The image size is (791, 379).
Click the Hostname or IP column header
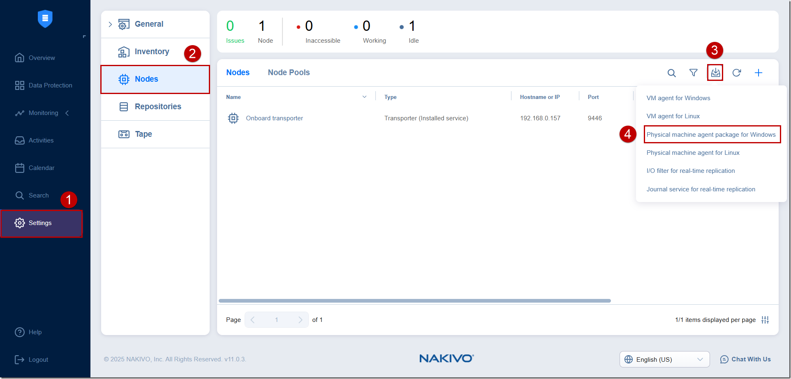pyautogui.click(x=540, y=97)
